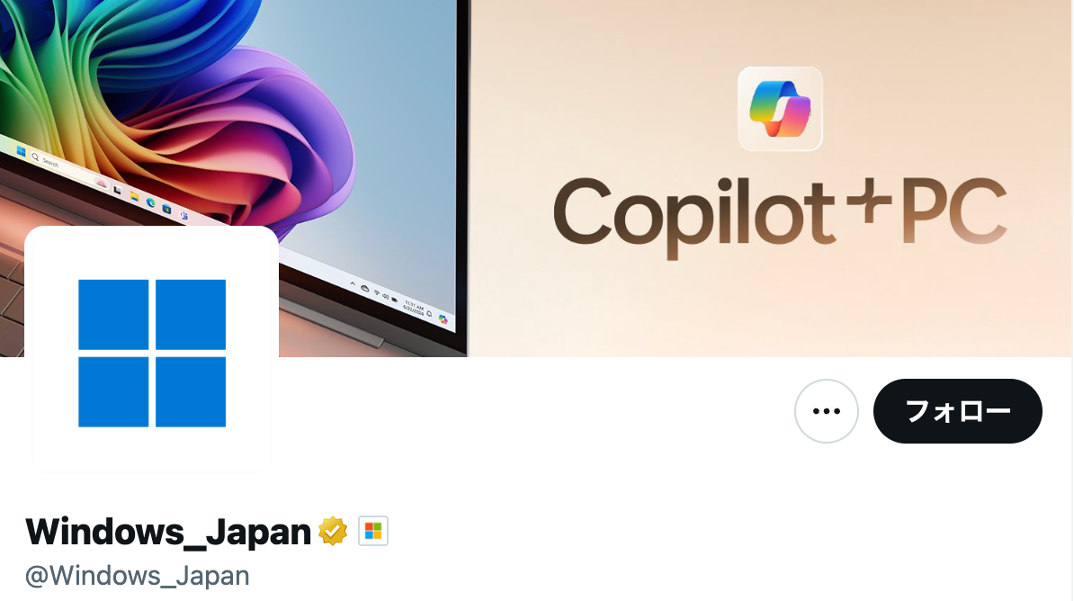The image size is (1074, 601).
Task: Click the Start button on the pictured laptop taskbar
Action: 21,151
